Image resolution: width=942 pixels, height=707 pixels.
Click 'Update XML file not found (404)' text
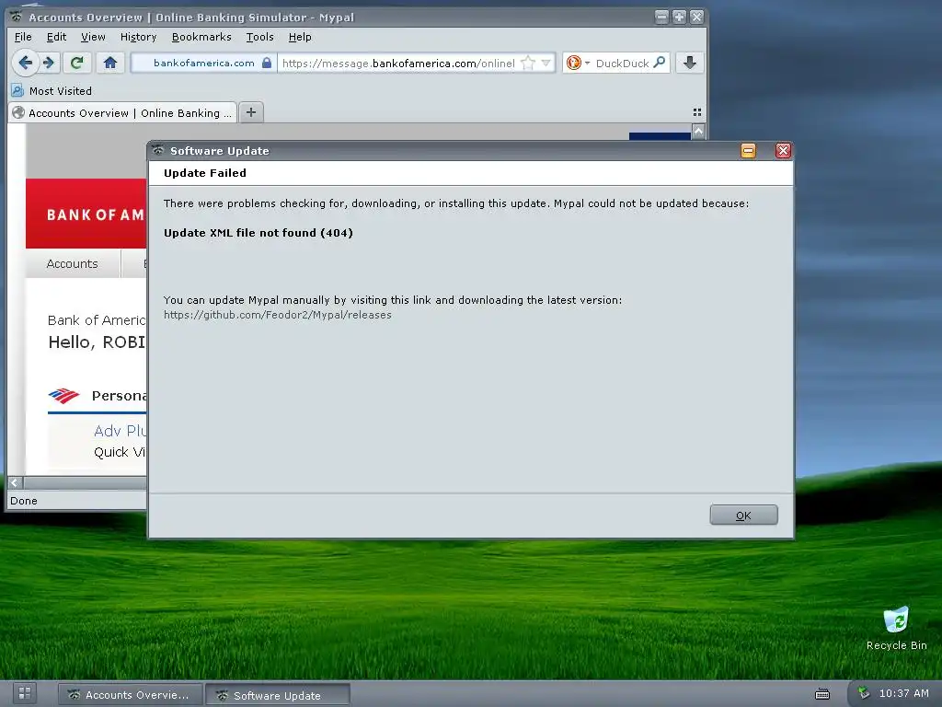(x=258, y=233)
